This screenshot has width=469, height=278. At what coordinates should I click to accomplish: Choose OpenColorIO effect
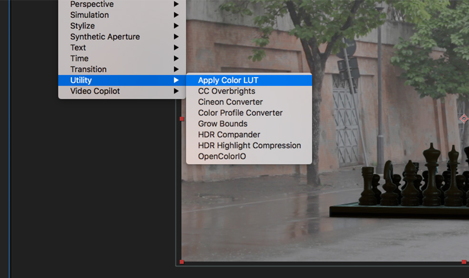pos(249,156)
